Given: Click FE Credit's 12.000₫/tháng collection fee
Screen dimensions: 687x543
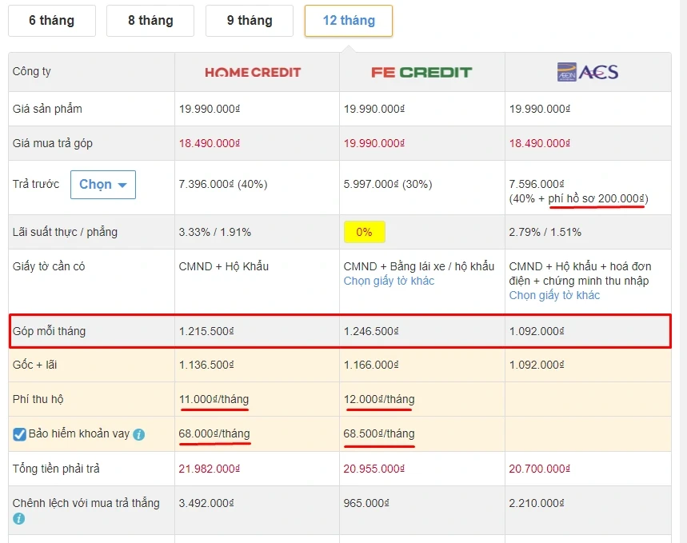Looking at the screenshot, I should click(x=379, y=399).
